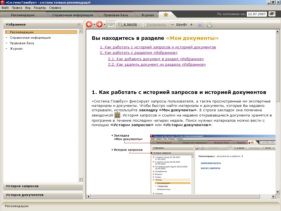Open the 'Файл' menu

(5, 8)
